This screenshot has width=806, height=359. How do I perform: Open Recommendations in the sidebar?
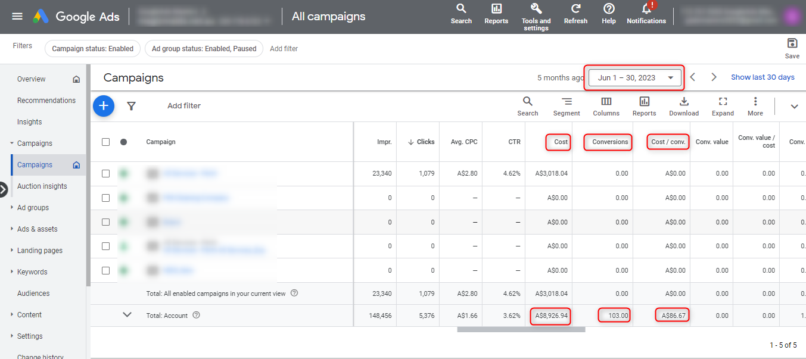pos(46,101)
